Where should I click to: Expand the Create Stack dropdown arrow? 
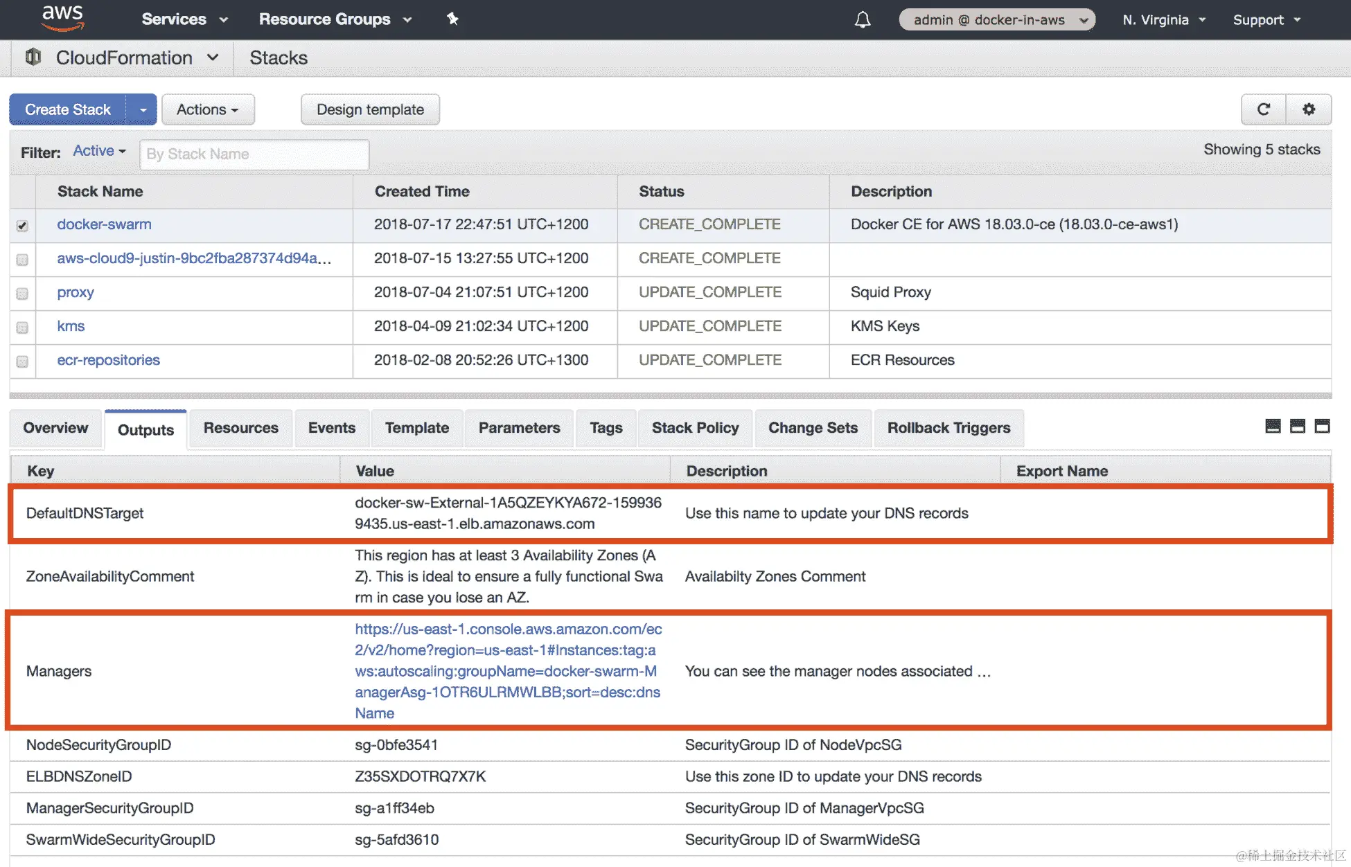point(142,109)
